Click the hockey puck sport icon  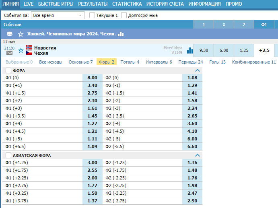coord(10,34)
